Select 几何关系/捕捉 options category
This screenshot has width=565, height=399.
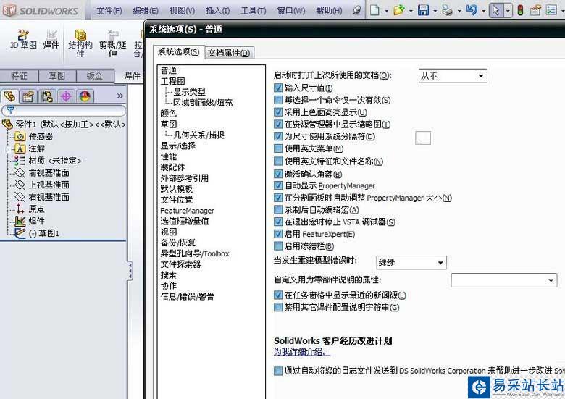tap(199, 135)
